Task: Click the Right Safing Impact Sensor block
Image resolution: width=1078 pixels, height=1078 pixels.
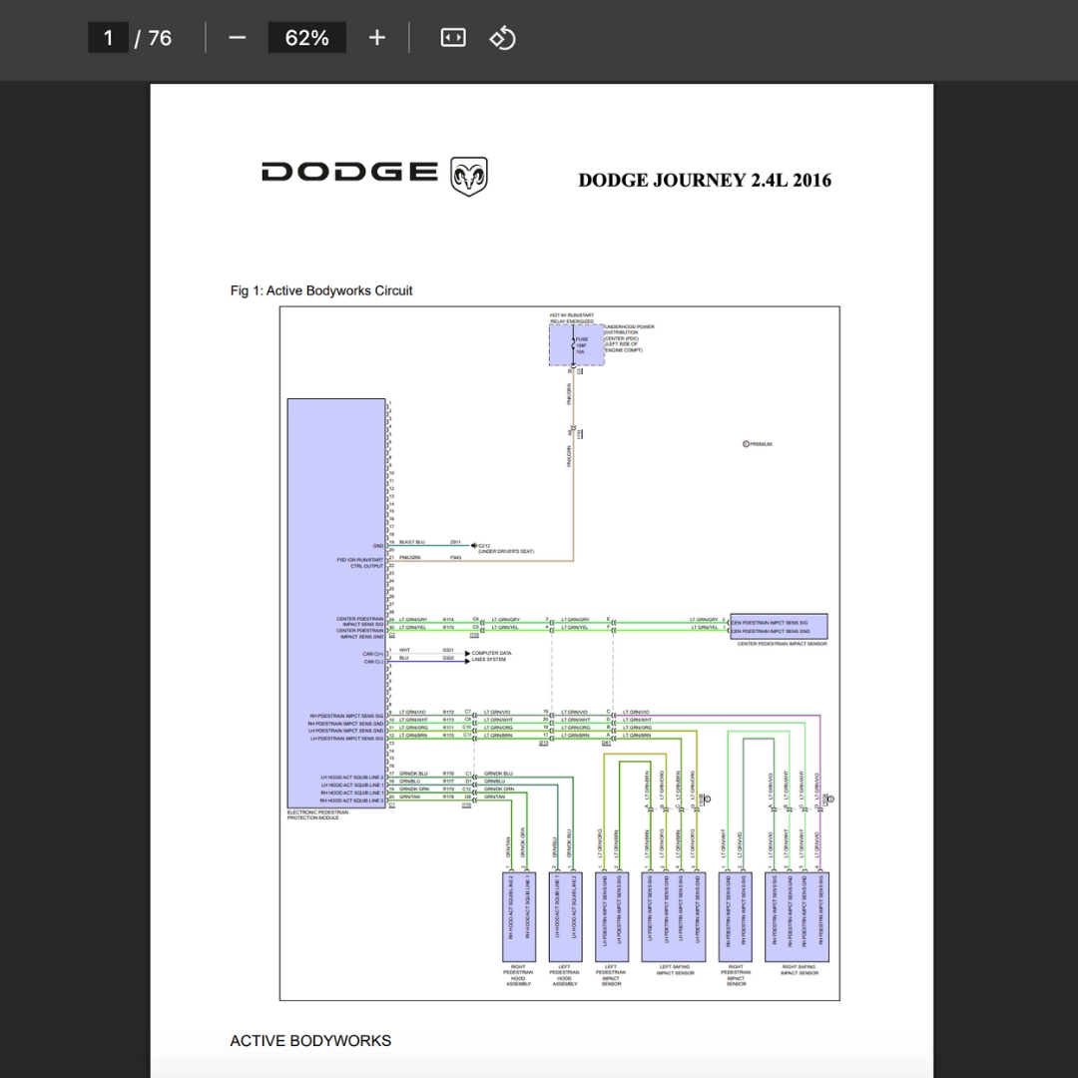Action: 797,917
